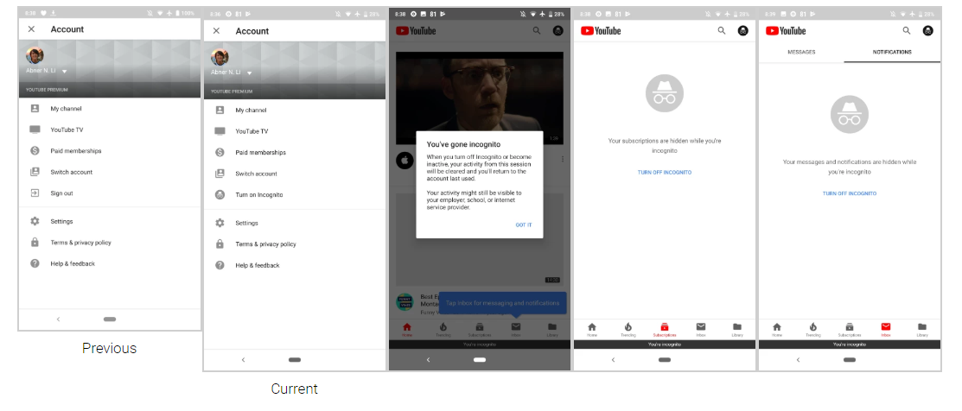Turn off incognito on the hidden notifications screen

pyautogui.click(x=850, y=193)
